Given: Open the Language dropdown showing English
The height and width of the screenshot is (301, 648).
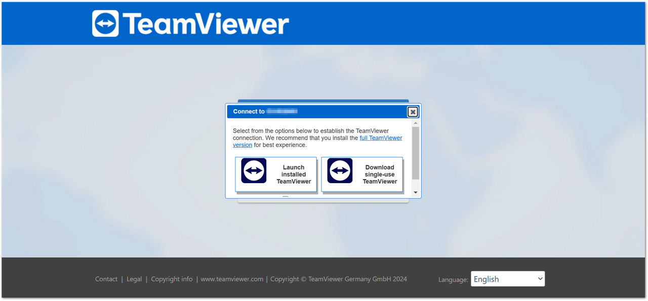Looking at the screenshot, I should (x=507, y=279).
